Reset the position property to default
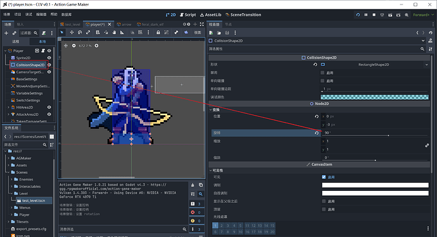Screen dimensions: 437x237 point(317,116)
